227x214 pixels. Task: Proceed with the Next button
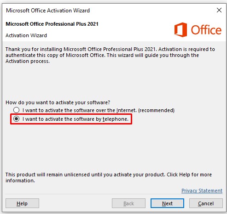(x=167, y=203)
